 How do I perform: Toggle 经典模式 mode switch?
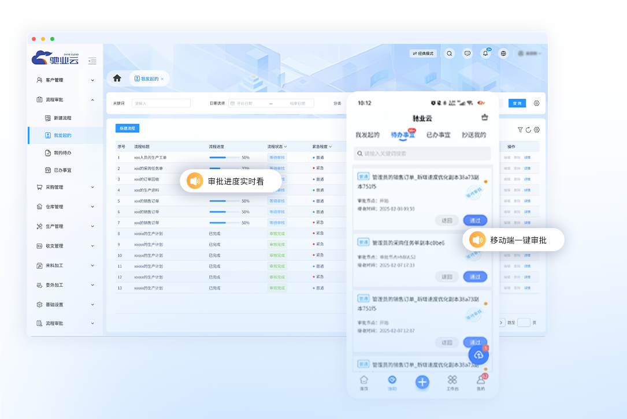[x=423, y=54]
